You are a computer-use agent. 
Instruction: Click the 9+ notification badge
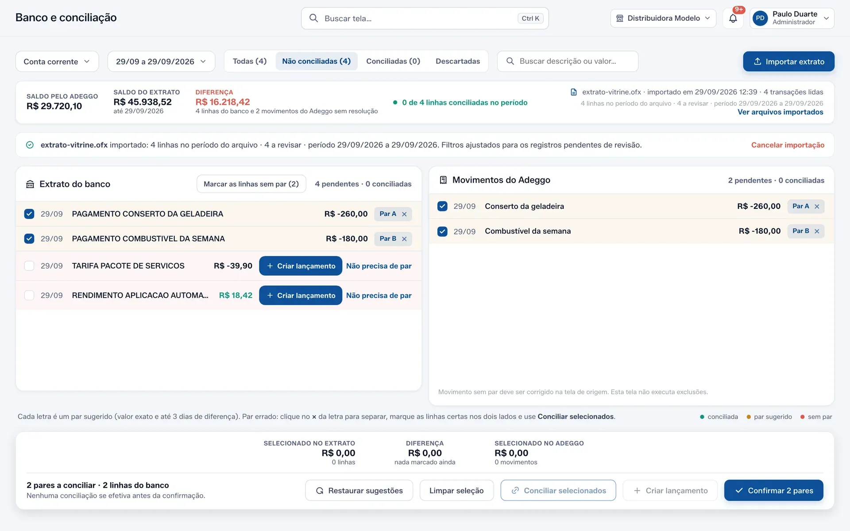738,10
